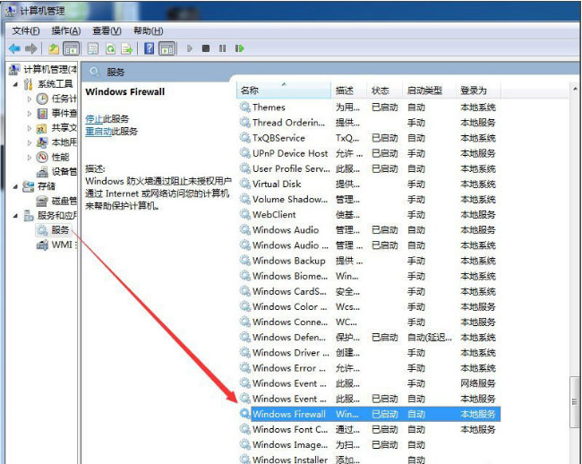Screen dimensions: 582x464
Task: Toggle the show/hide console tree icon
Action: [x=72, y=48]
